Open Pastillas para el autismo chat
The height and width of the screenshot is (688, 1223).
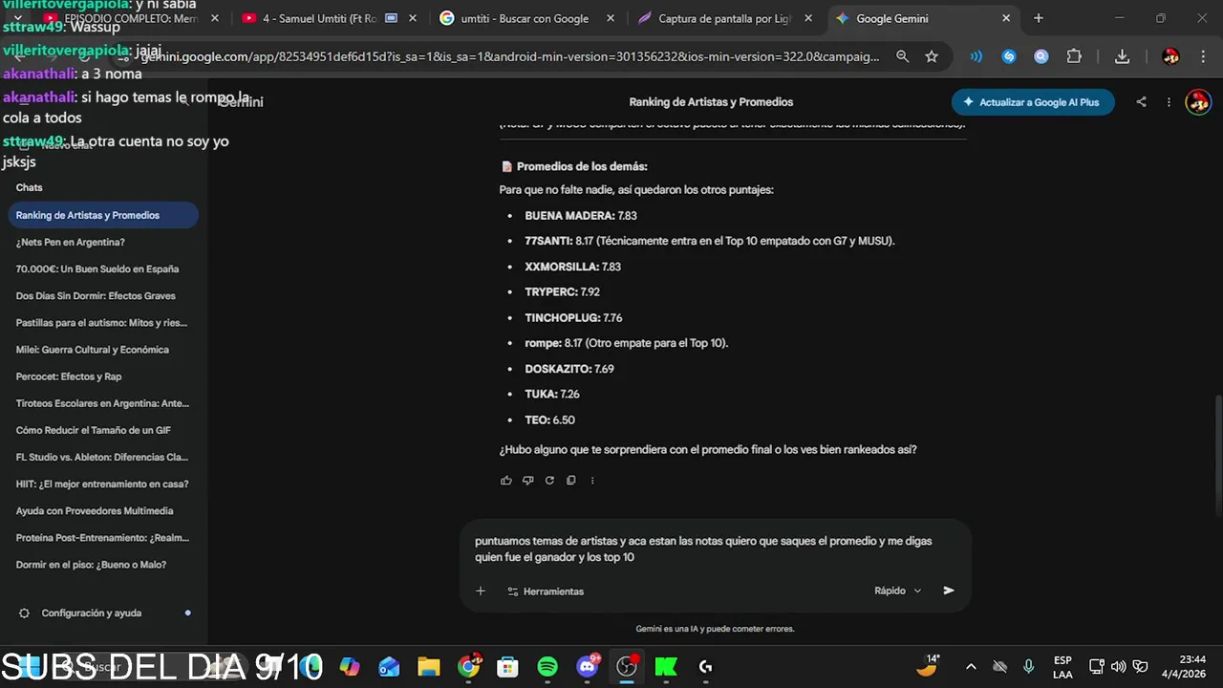103,323
